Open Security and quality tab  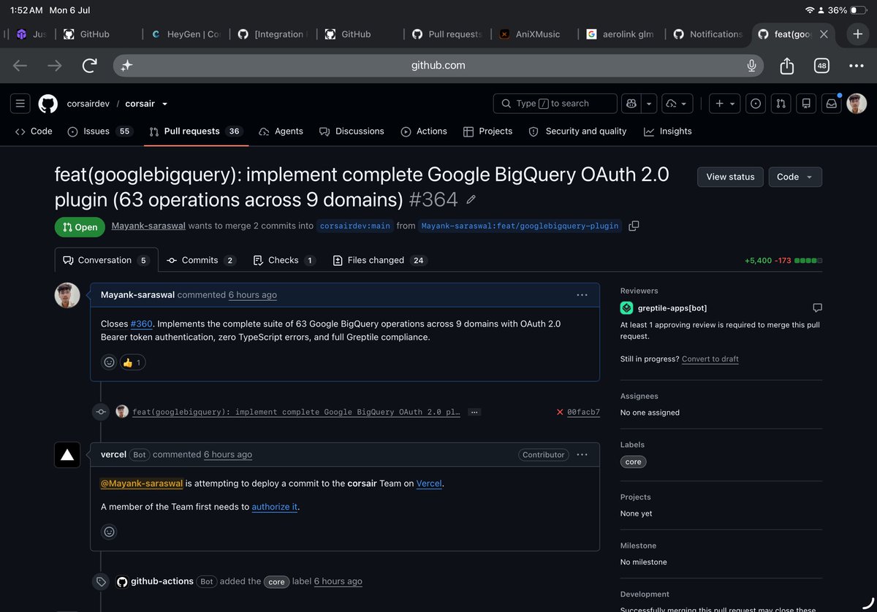click(x=577, y=131)
